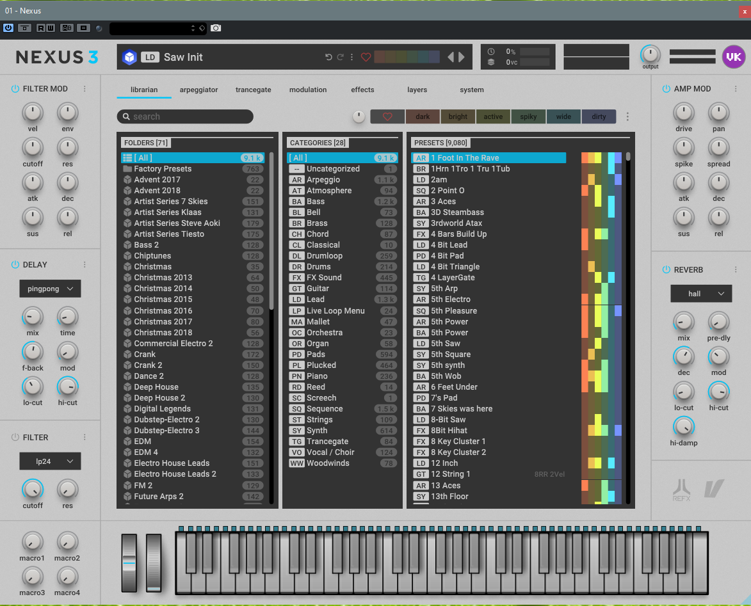Adjust the output volume knob
751x606 pixels.
point(650,54)
